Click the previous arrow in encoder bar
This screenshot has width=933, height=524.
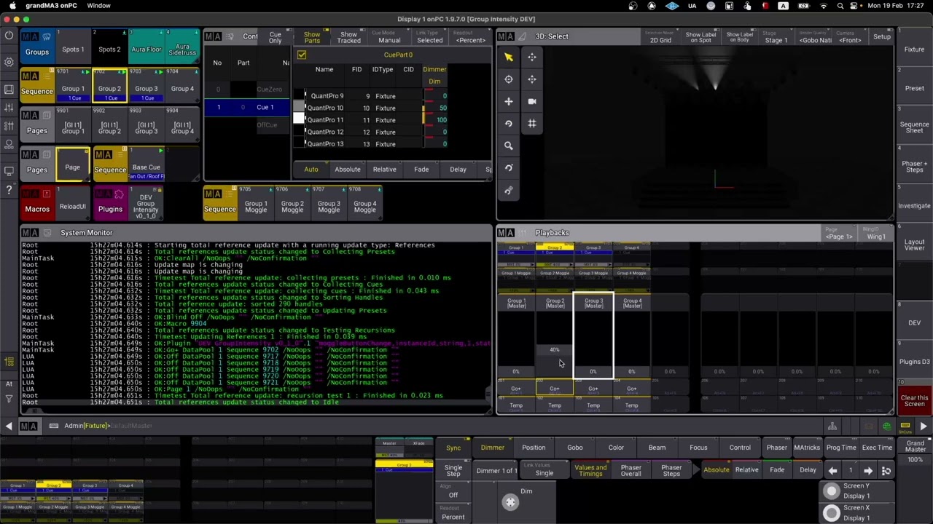(x=832, y=471)
